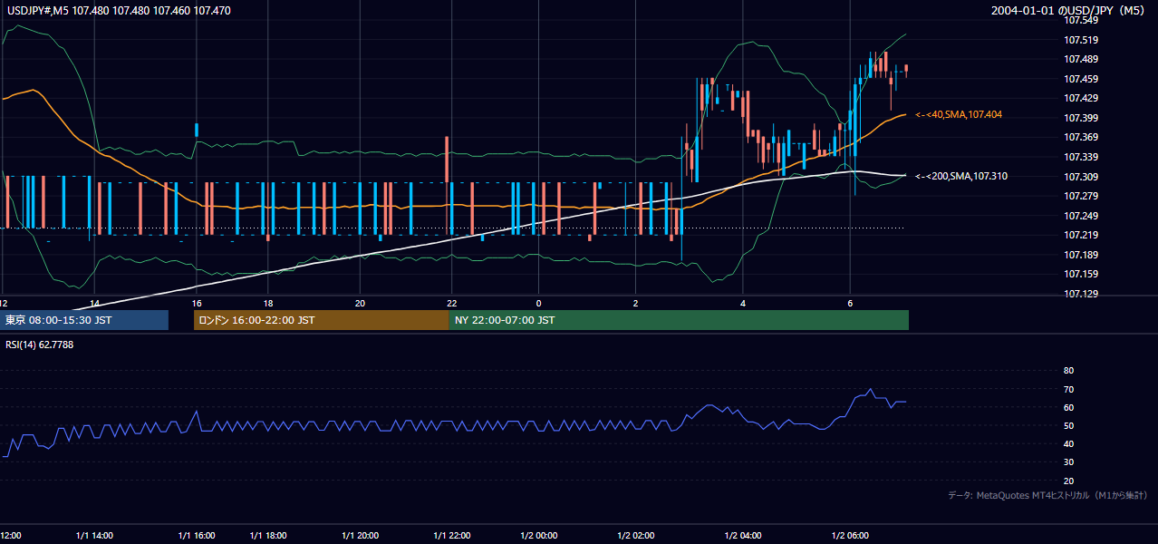This screenshot has width=1158, height=544.
Task: Click the '1/1 20:00' bottom time label
Action: pyautogui.click(x=360, y=535)
